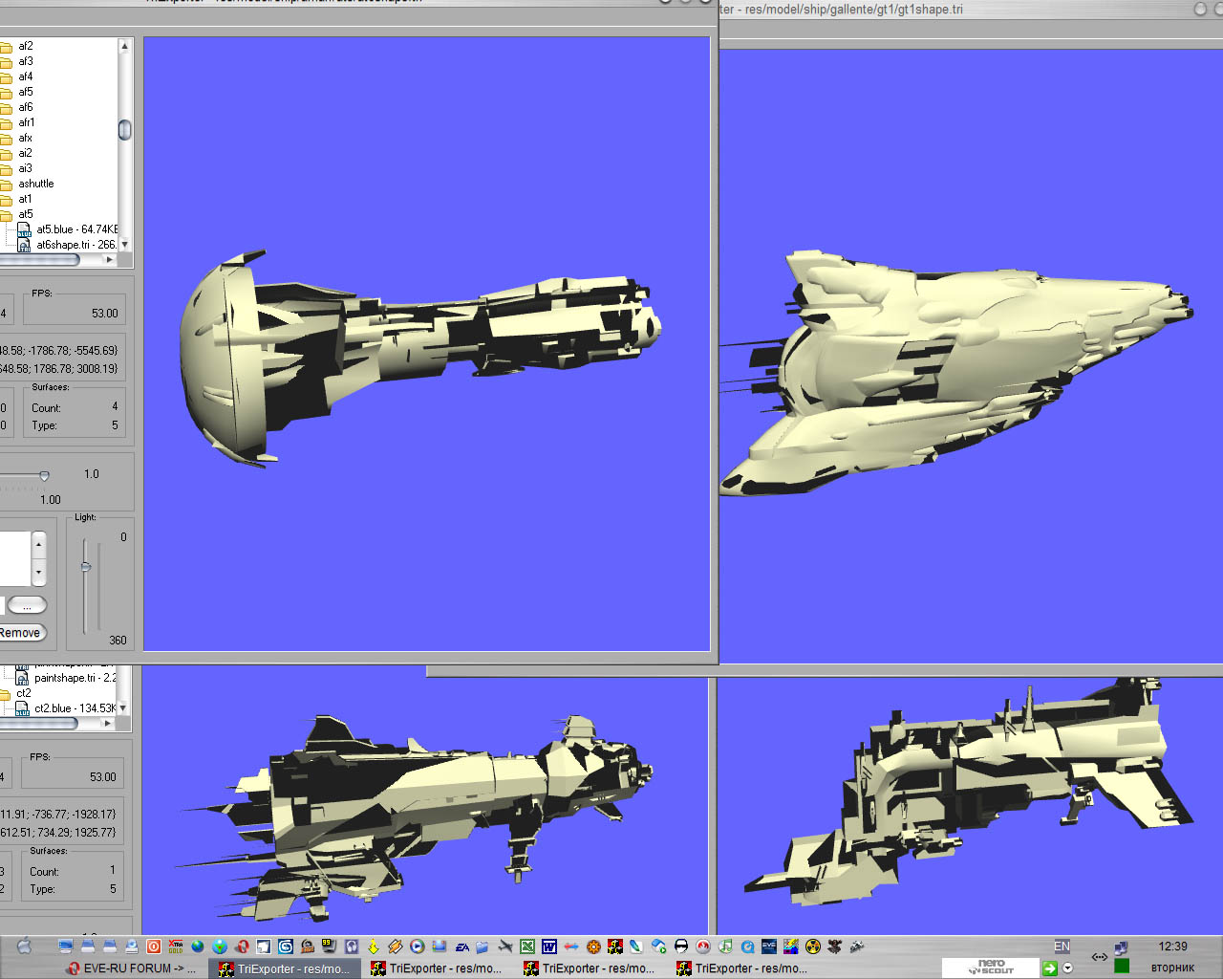Click the 360 value under the Light slider
The image size is (1223, 979).
118,641
